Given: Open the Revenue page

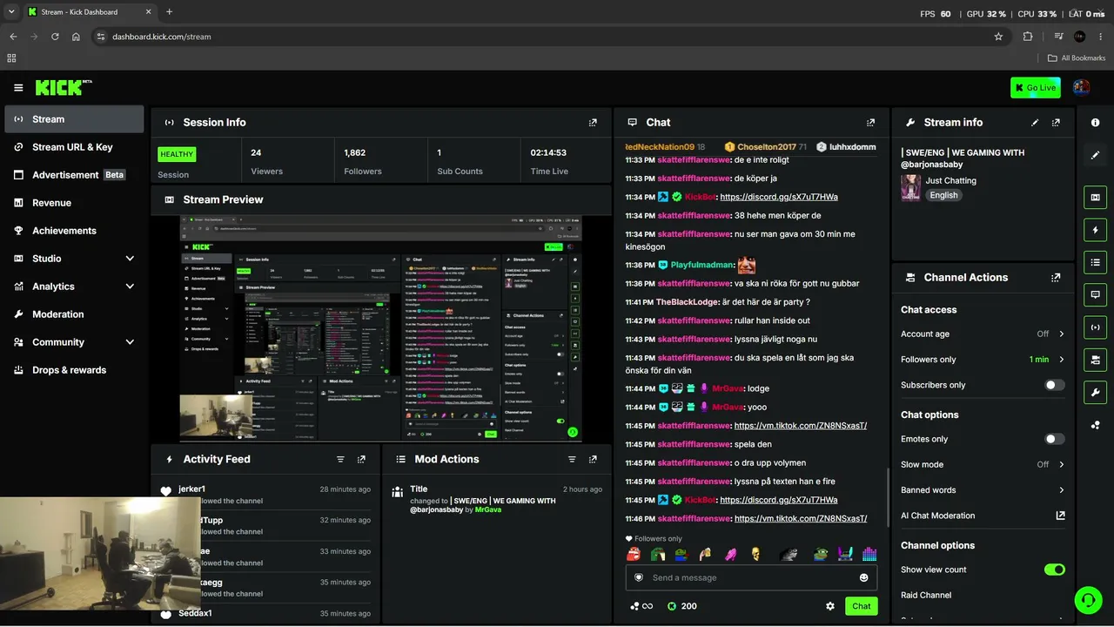Looking at the screenshot, I should pos(75,203).
